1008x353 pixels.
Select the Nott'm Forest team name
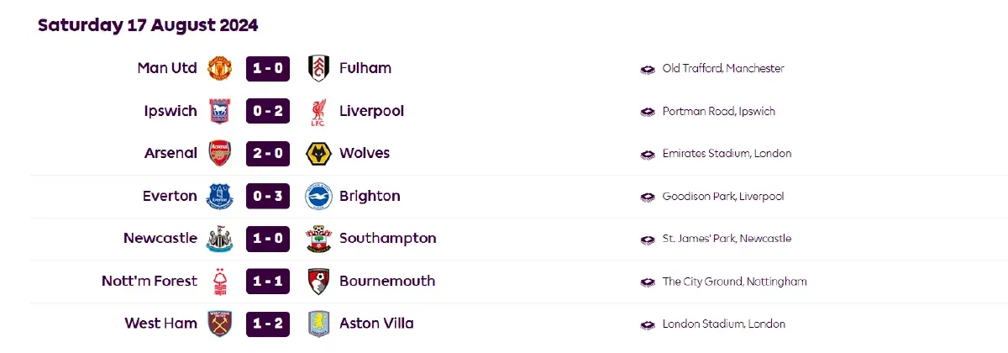150,282
